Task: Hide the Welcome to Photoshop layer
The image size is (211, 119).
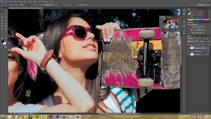Action: [188, 48]
